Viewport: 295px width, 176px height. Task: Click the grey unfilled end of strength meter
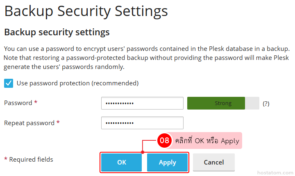(252, 103)
